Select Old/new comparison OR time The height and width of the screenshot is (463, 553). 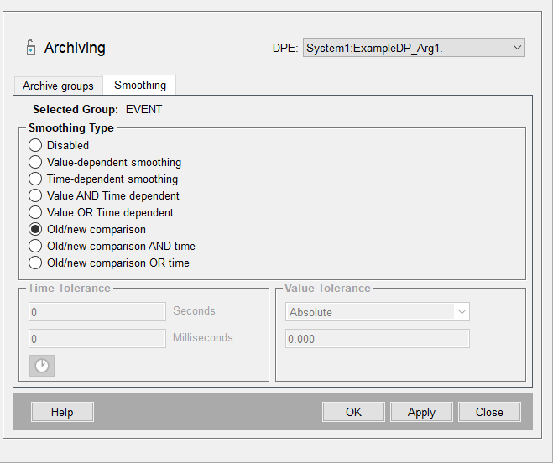point(35,263)
